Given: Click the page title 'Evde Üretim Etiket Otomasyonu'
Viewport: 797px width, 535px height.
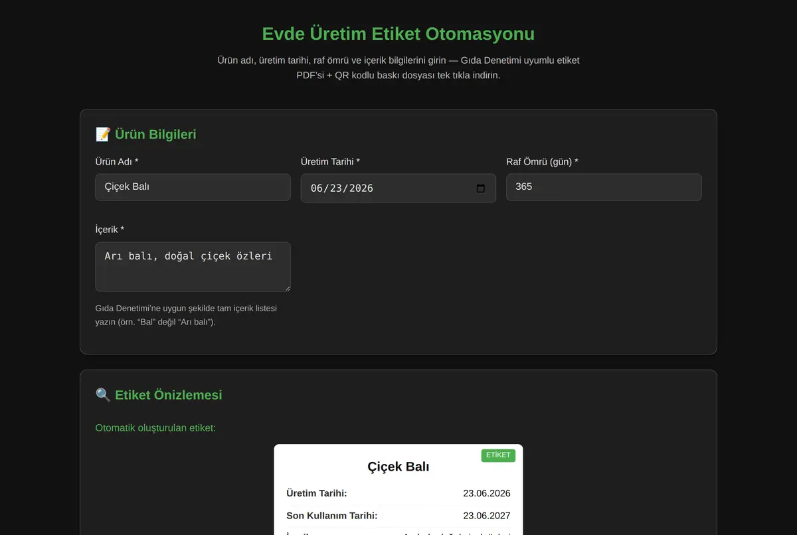Looking at the screenshot, I should [x=398, y=34].
